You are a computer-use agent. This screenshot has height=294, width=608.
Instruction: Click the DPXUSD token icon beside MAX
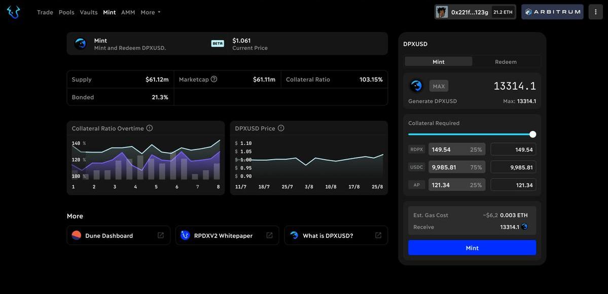(x=416, y=86)
